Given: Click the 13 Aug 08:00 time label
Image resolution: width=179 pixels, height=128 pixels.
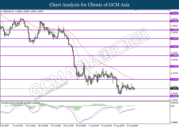Looking at the screenshot, I should [x=132, y=126].
